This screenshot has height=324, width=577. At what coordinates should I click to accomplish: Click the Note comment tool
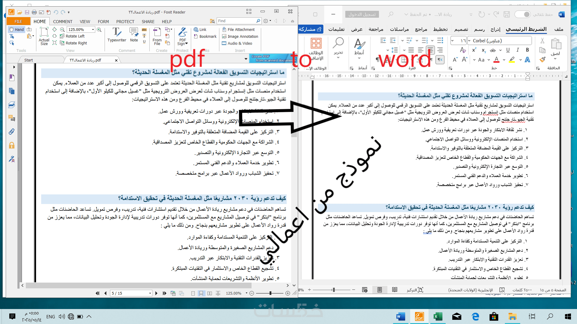[x=134, y=34]
